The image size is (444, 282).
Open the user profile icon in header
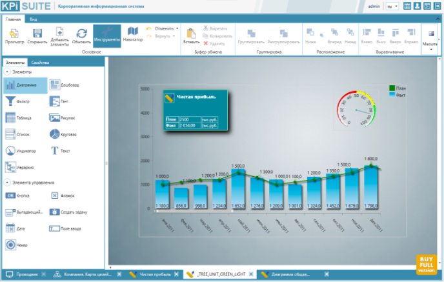tap(417, 6)
